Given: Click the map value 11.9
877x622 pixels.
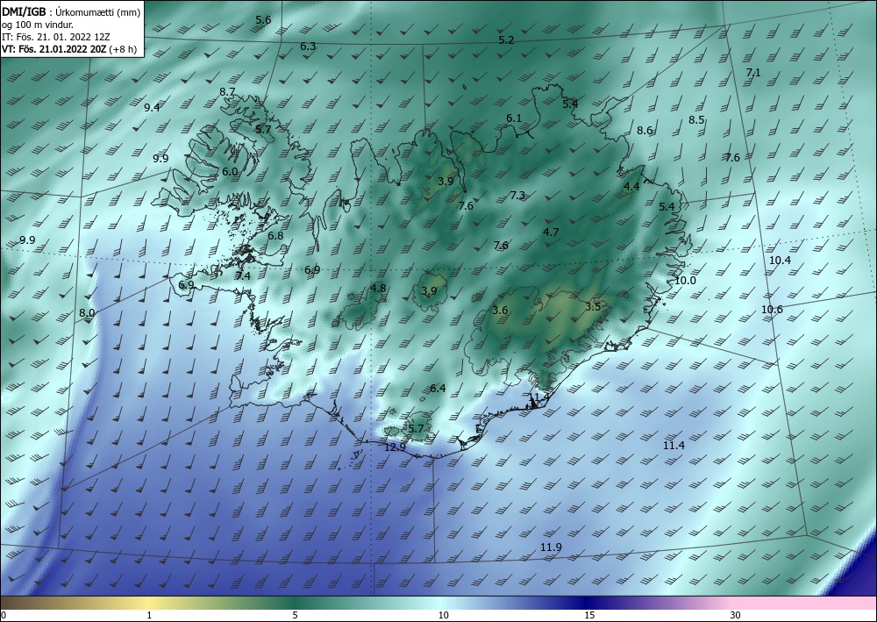Looking at the screenshot, I should click(x=551, y=547).
